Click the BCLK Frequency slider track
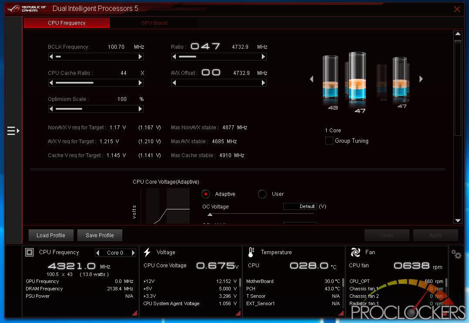This screenshot has height=323, width=469. (96, 57)
